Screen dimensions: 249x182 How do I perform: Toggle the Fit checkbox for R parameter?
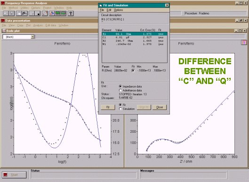pyautogui.click(x=133, y=70)
